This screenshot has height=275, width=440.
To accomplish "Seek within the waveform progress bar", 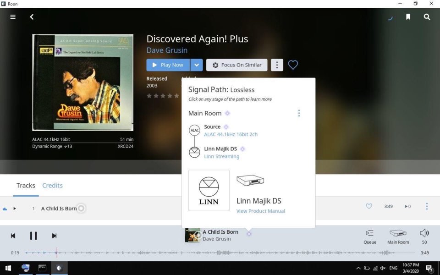I will [x=220, y=253].
